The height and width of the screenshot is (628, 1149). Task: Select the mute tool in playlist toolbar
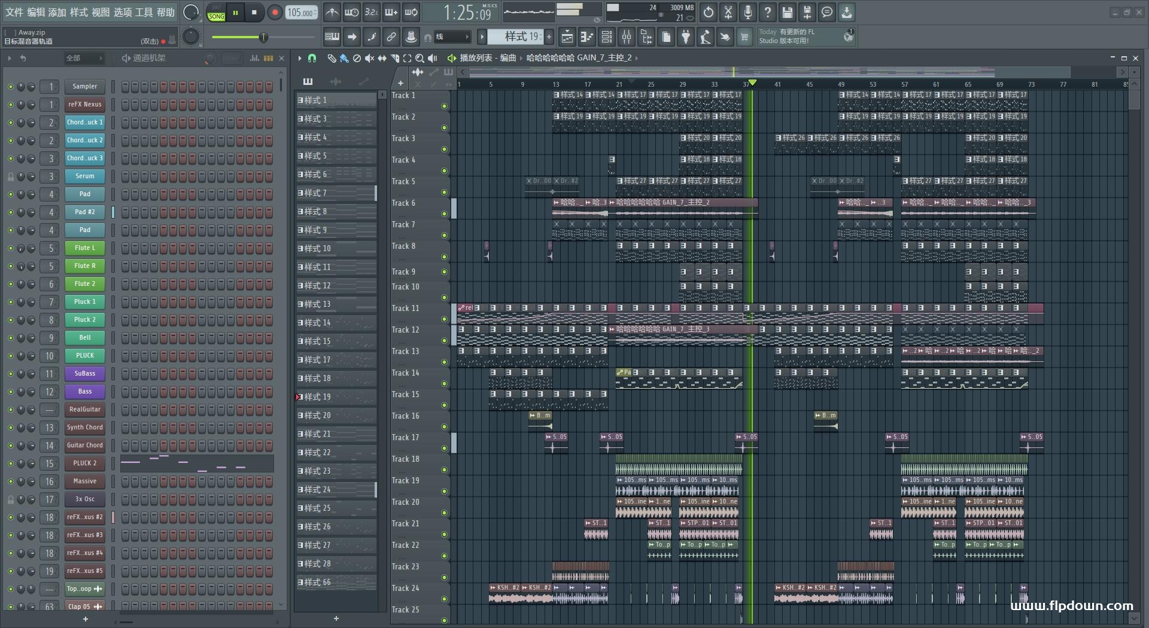tap(369, 58)
